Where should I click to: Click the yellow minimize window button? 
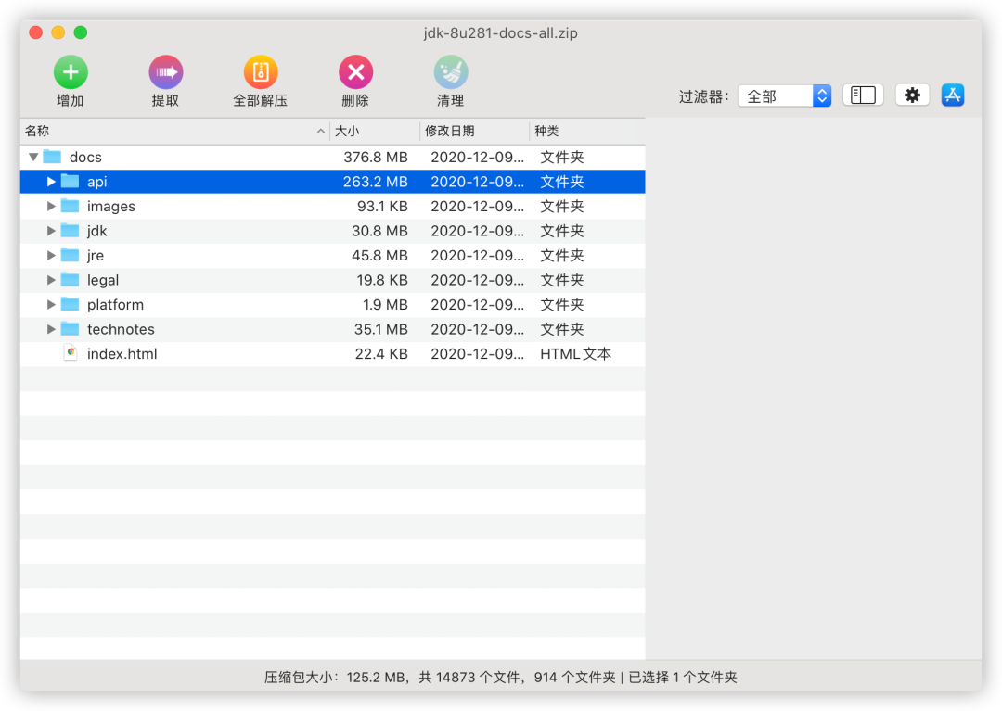point(58,32)
